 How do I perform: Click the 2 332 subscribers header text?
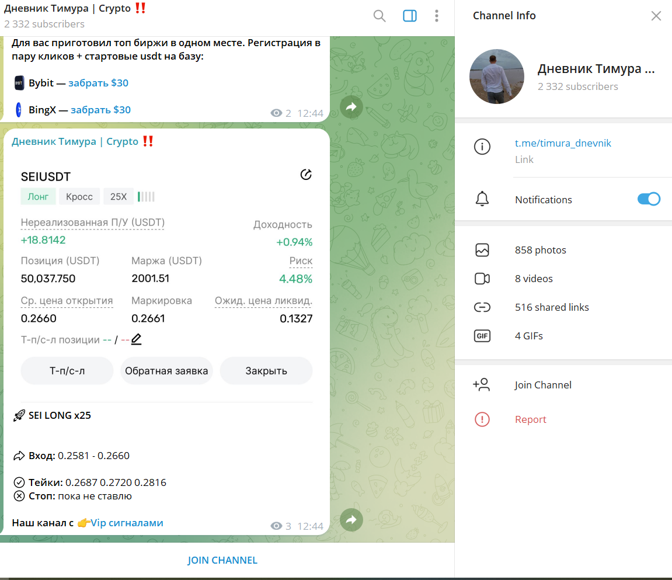[44, 24]
